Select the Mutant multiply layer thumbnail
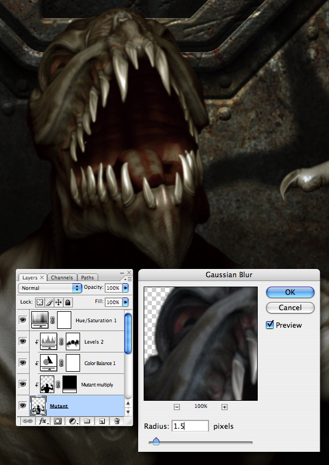 point(47,384)
